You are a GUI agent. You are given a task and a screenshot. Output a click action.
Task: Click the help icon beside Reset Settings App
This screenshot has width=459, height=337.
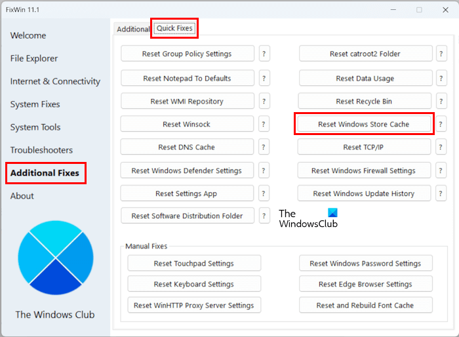[264, 193]
